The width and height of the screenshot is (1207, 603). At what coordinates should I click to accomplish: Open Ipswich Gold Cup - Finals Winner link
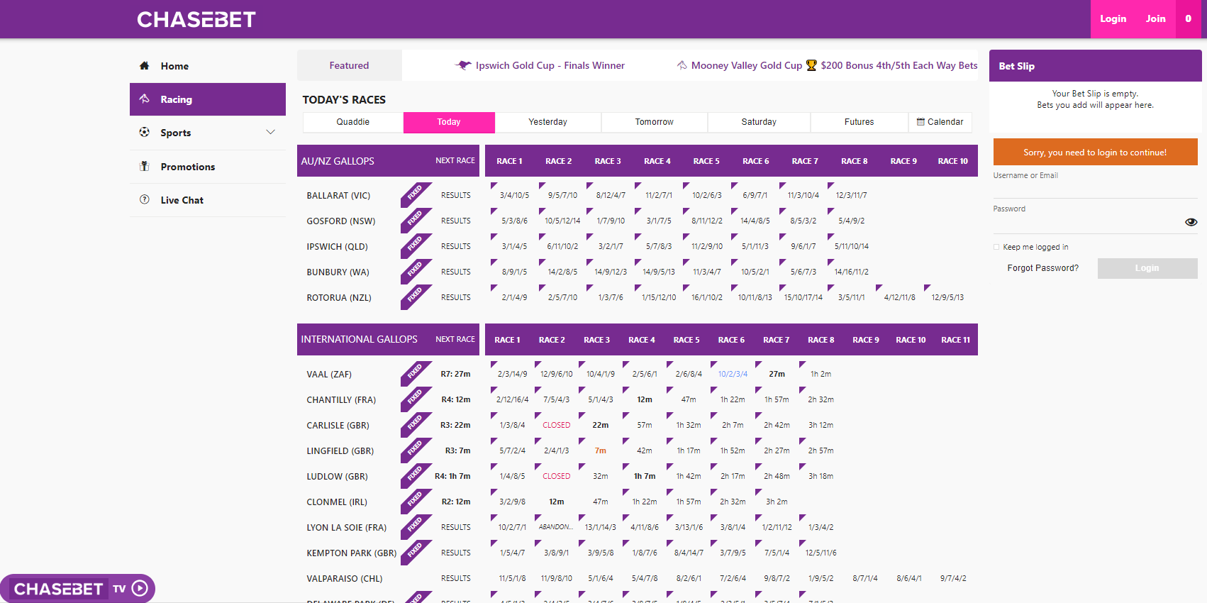550,65
